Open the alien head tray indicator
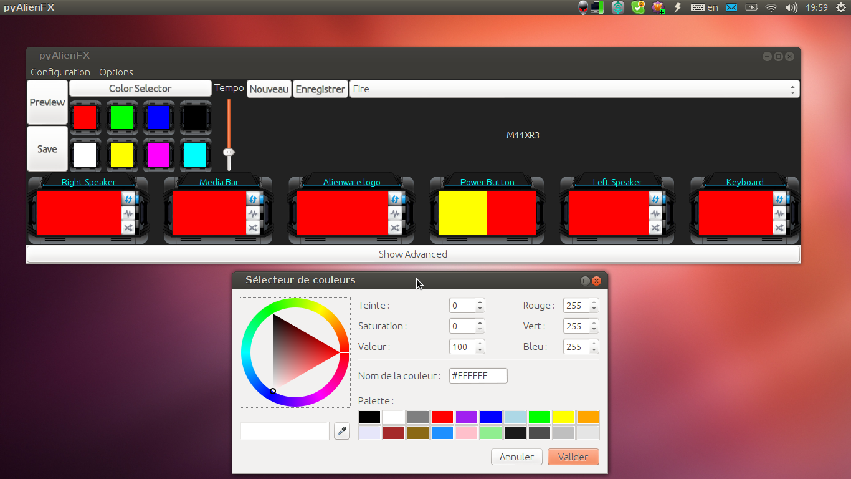 583,7
